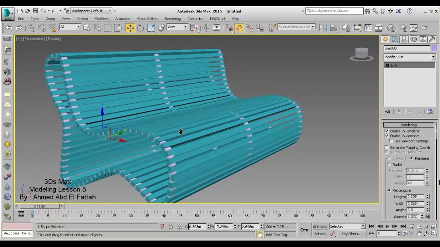
Task: Activate the Select and Rotate tool
Action: (141, 28)
